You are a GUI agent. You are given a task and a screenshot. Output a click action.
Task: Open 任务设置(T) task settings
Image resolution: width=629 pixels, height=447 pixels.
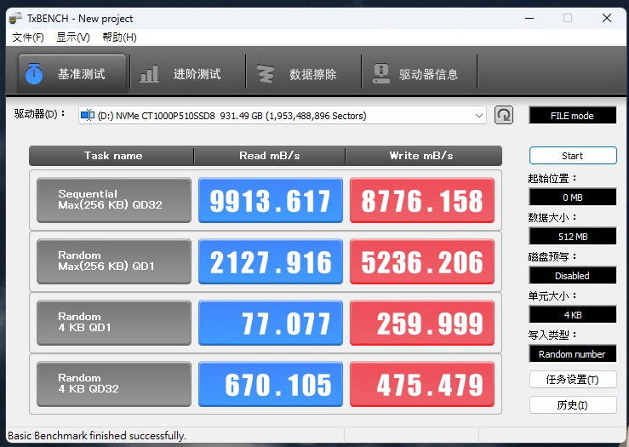click(x=573, y=380)
